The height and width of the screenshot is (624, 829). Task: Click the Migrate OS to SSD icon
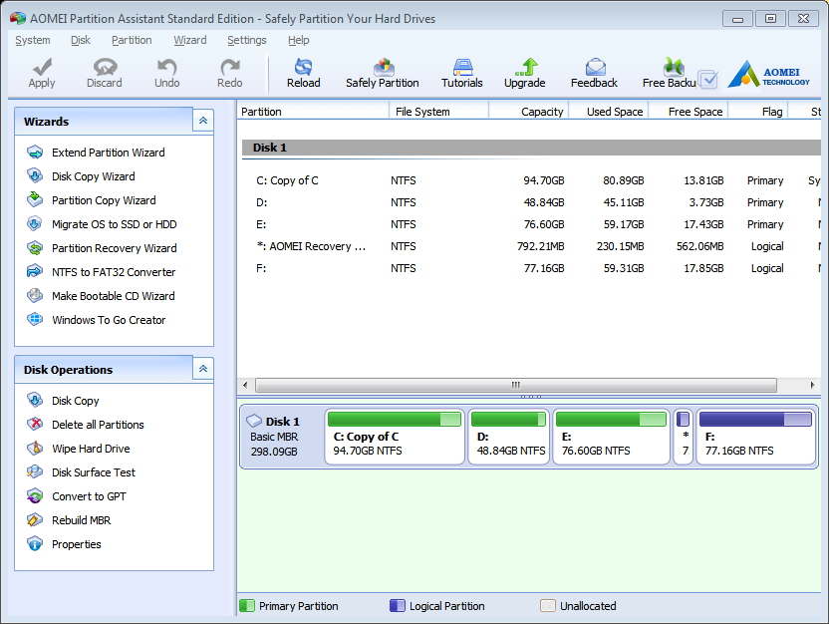pos(35,224)
